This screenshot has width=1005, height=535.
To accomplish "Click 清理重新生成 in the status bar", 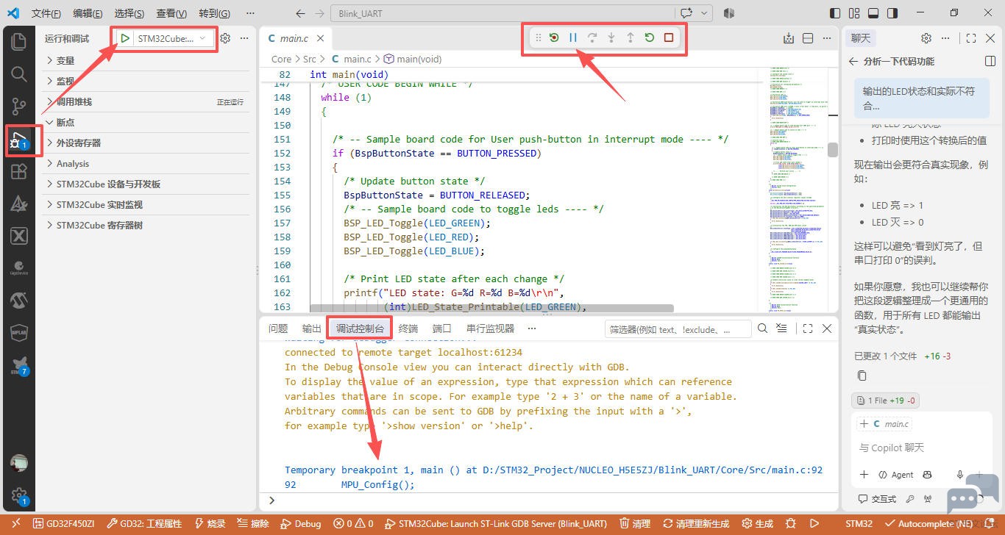I will (696, 524).
